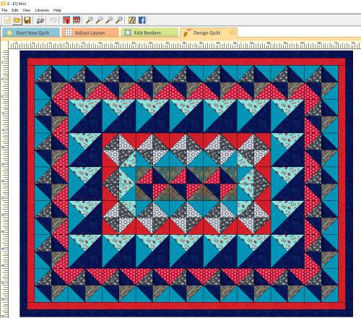This screenshot has height=318, width=361.
Task: Click the Facebook share icon
Action: [x=142, y=20]
